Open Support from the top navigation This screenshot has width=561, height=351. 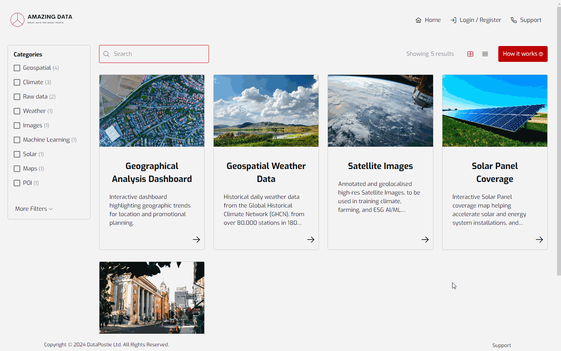coord(526,20)
